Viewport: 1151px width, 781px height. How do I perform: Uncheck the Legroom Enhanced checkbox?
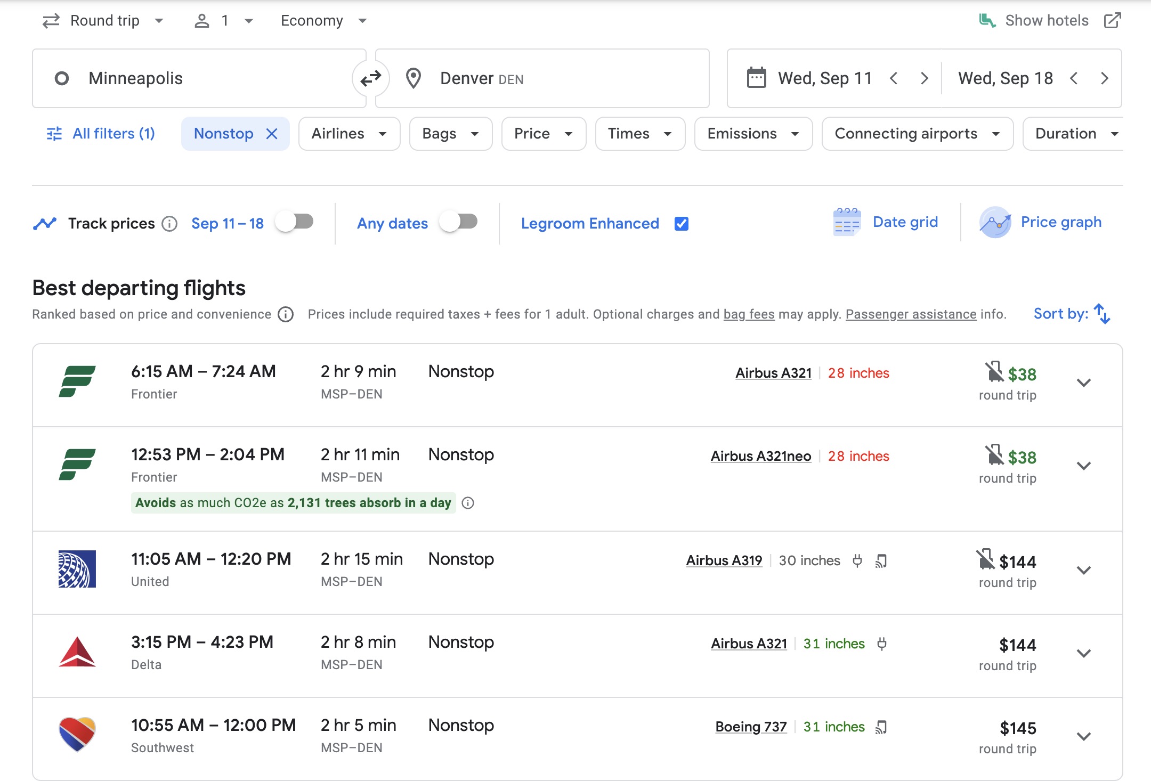(x=681, y=224)
